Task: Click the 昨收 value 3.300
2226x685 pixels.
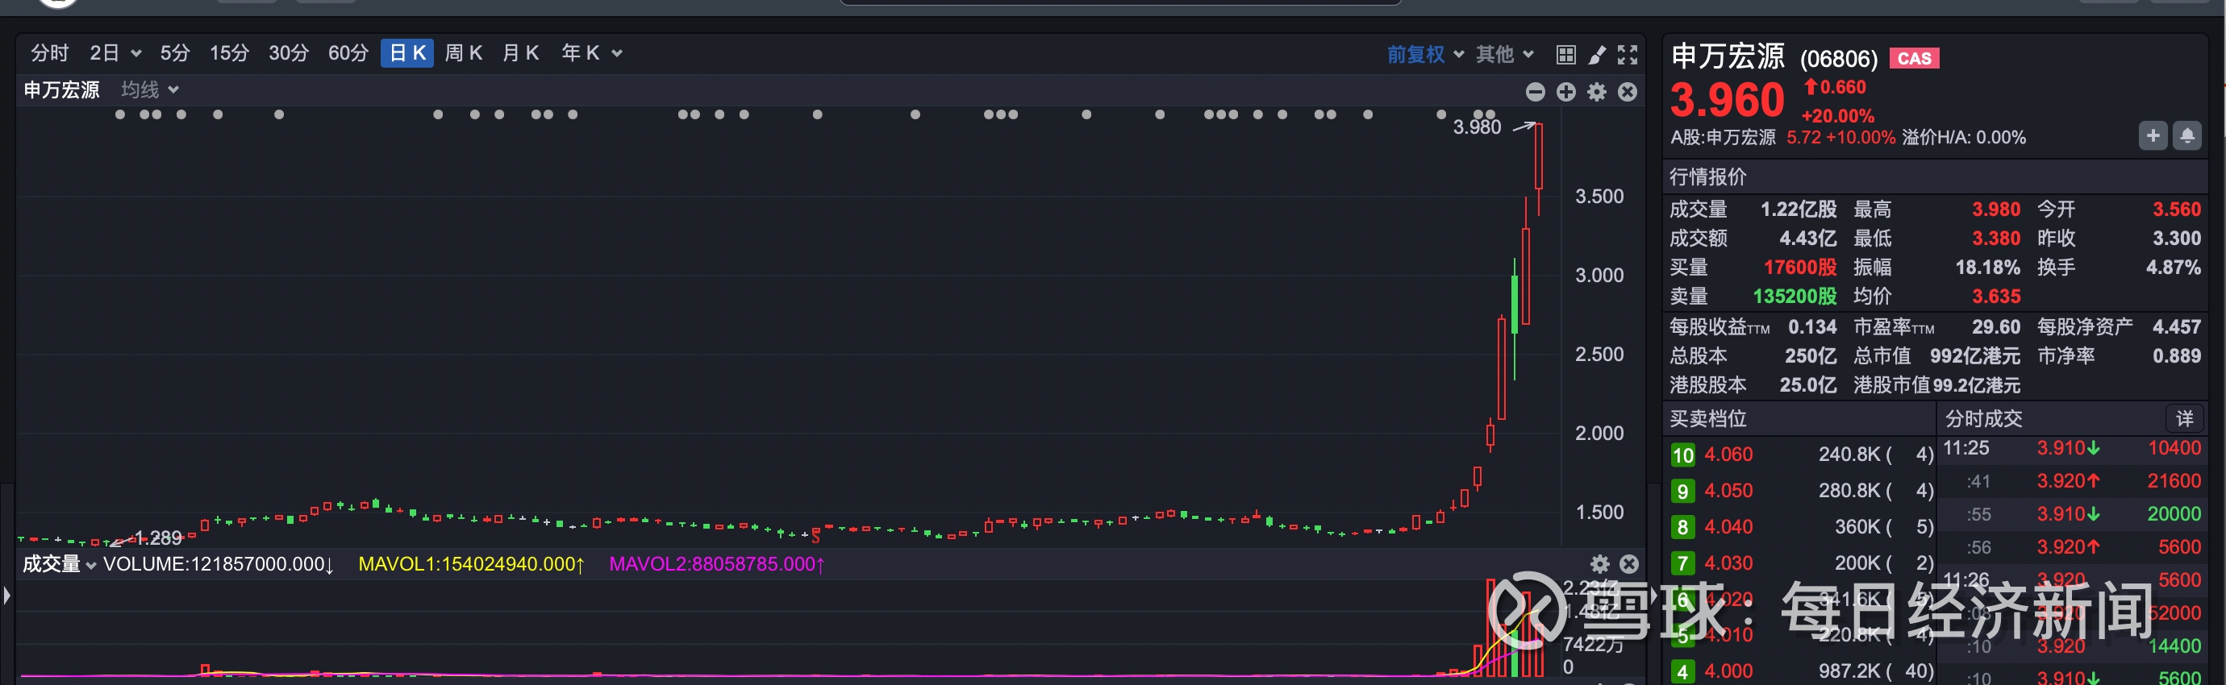Action: coord(2177,239)
